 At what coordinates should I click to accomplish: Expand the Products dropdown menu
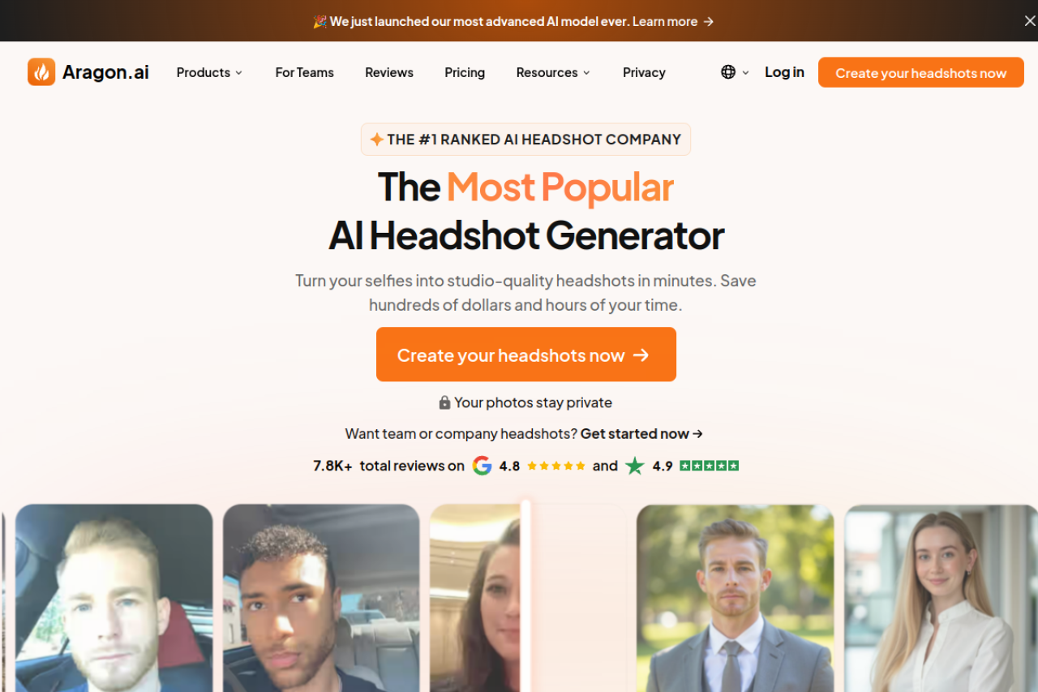click(209, 72)
